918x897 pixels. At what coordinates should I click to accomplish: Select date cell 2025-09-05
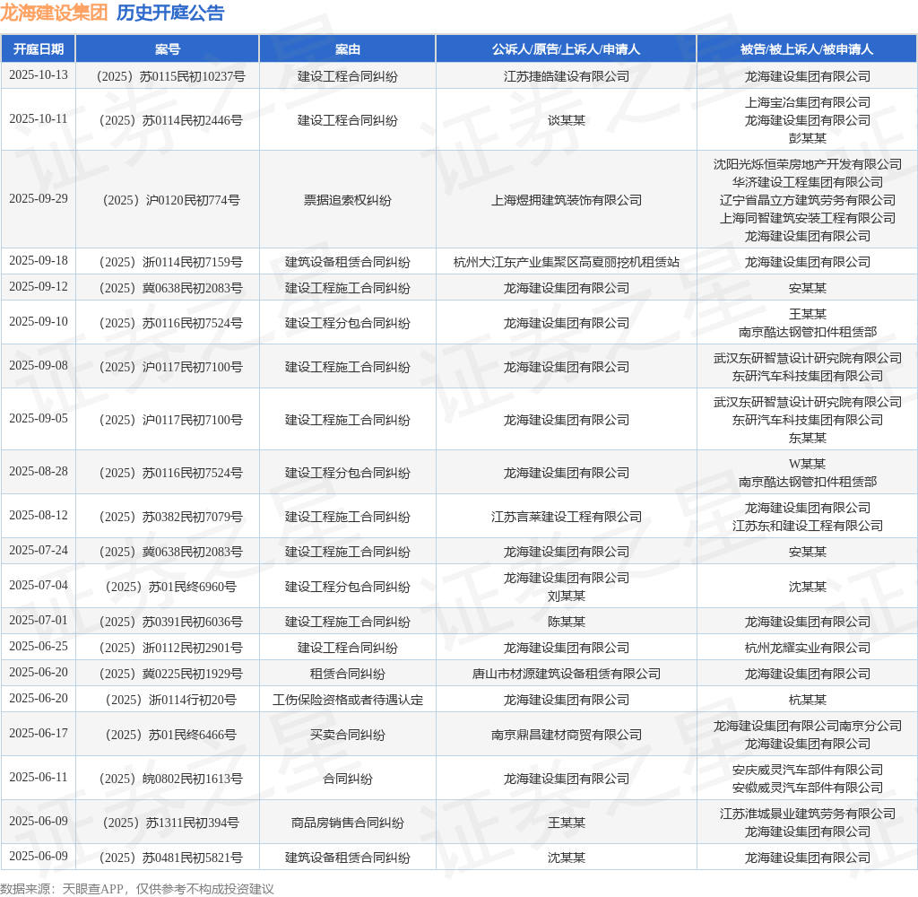coord(38,418)
